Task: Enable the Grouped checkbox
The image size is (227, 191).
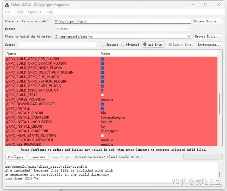Action: pos(103,45)
